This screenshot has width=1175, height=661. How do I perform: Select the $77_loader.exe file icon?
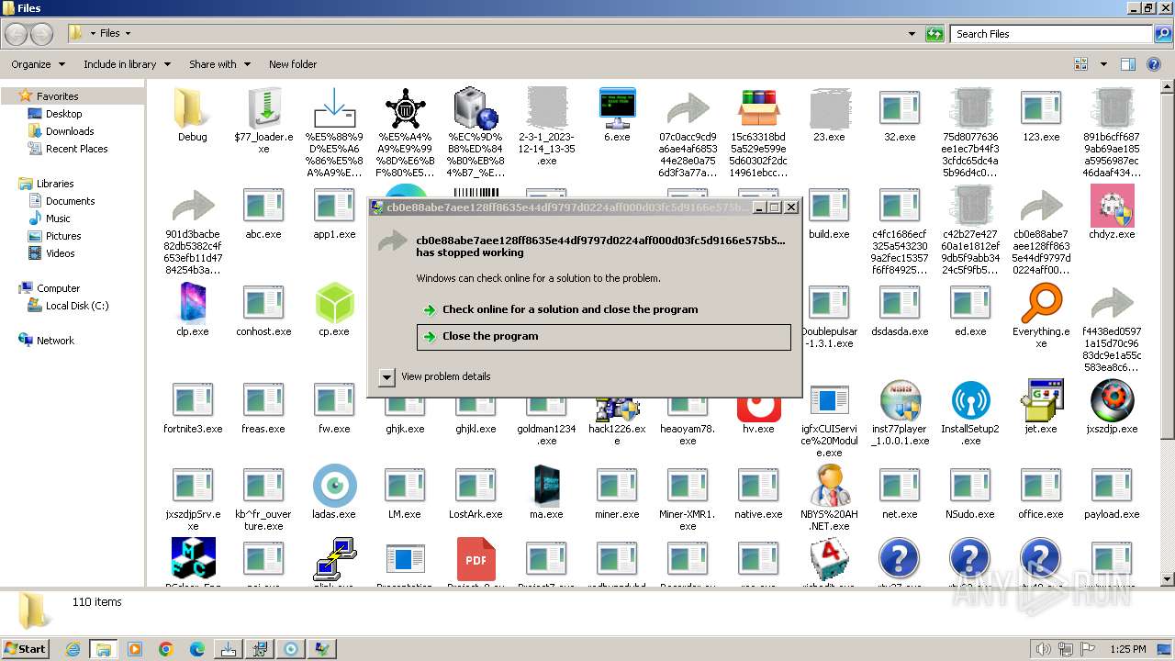[263, 108]
